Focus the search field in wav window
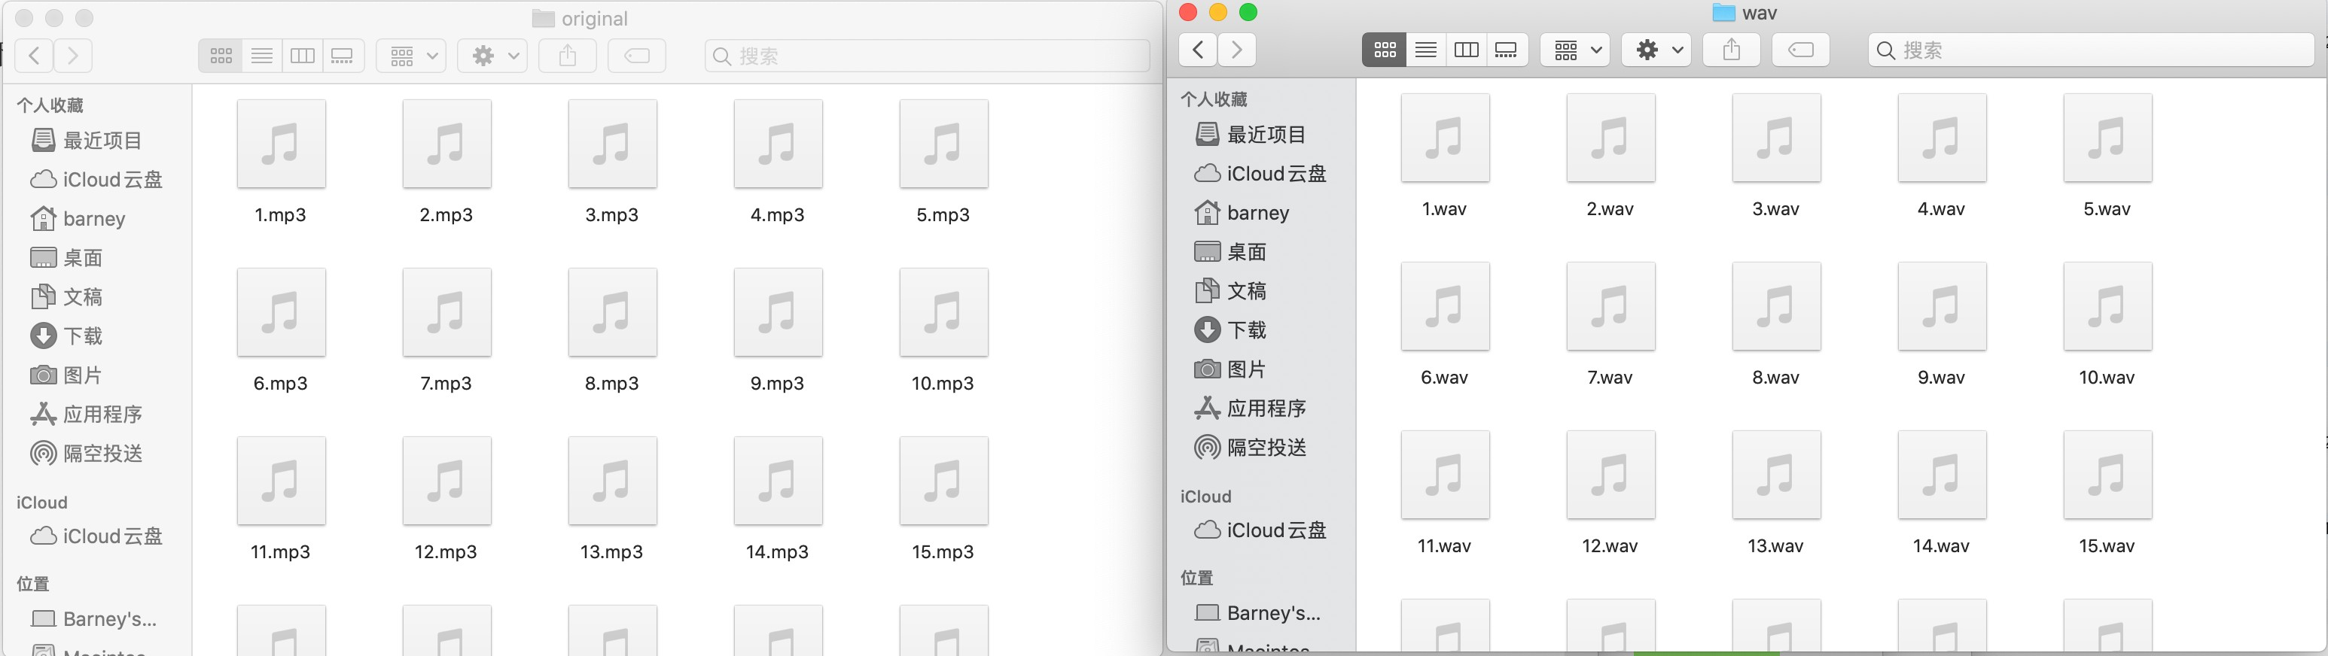The height and width of the screenshot is (656, 2328). click(2090, 50)
